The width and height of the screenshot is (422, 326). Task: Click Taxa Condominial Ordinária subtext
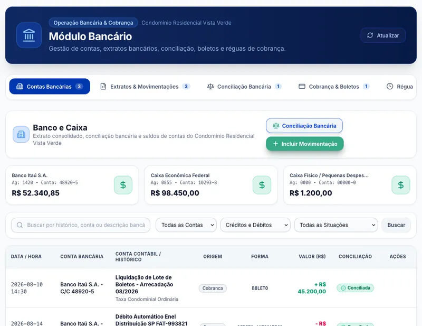coord(147,299)
